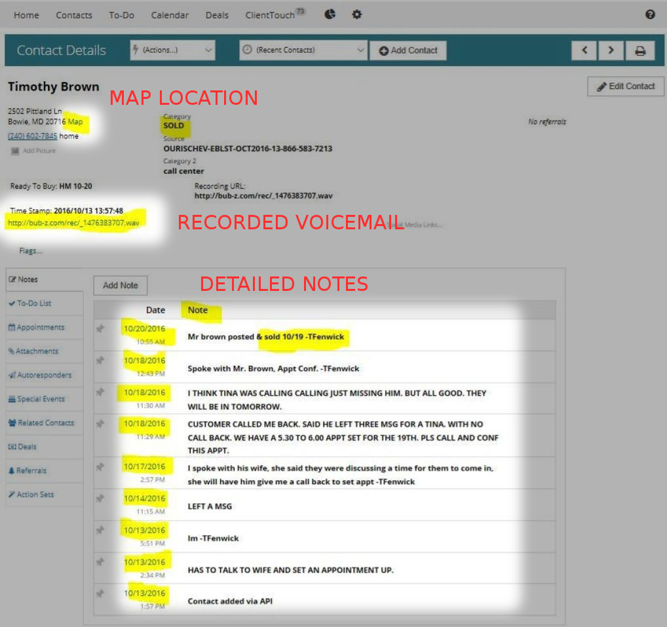The height and width of the screenshot is (627, 667).
Task: Open the Deals menu item
Action: coord(217,15)
